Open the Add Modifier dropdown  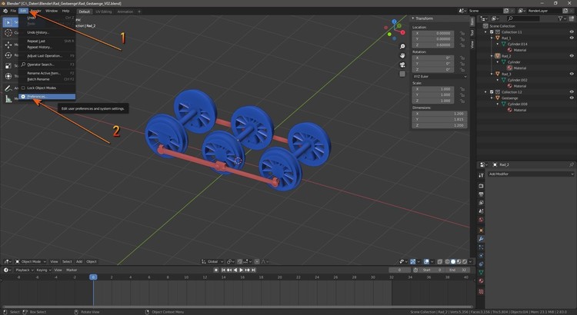coord(530,174)
